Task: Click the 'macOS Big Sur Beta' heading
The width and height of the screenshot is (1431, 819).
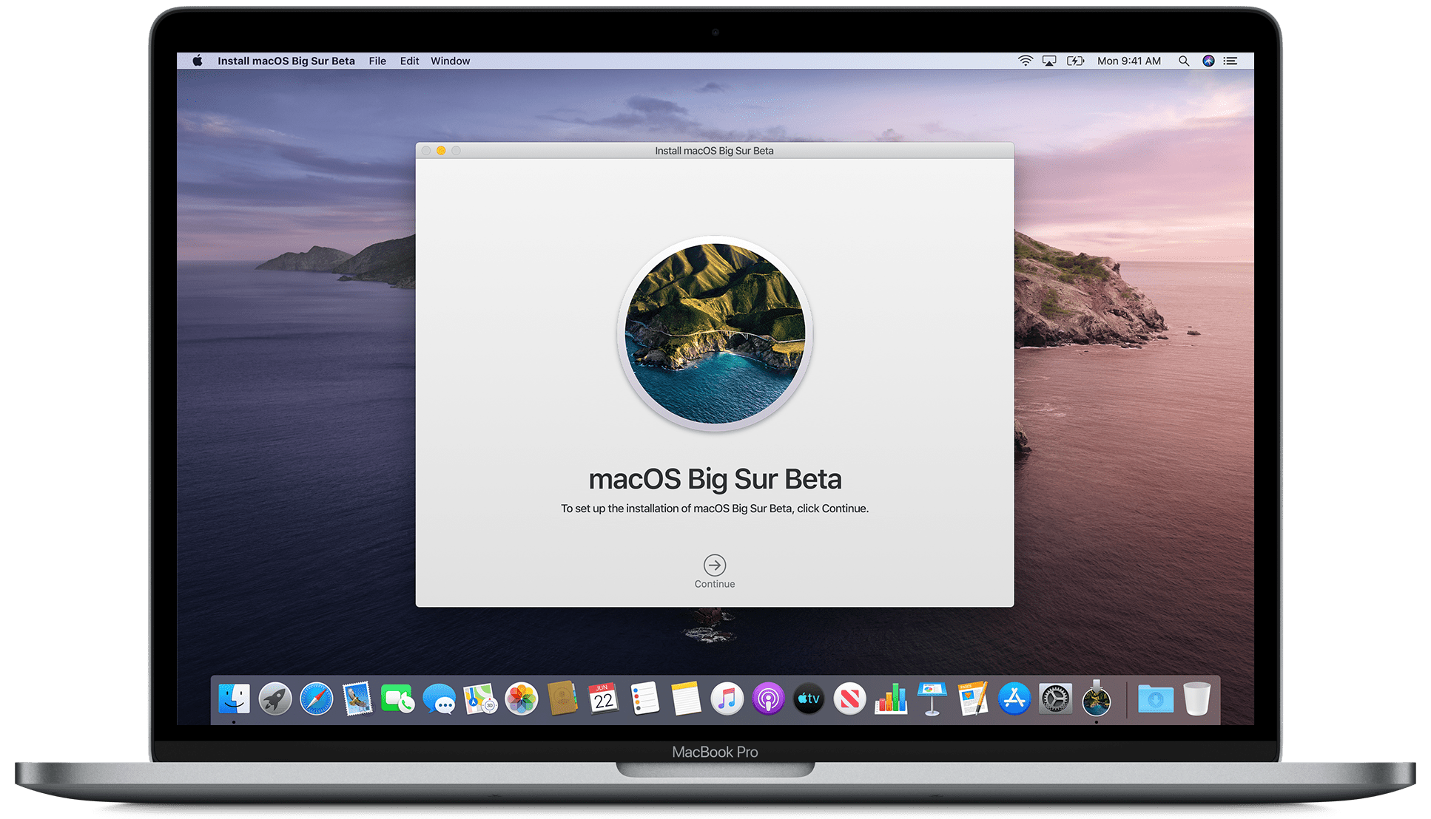Action: (715, 480)
